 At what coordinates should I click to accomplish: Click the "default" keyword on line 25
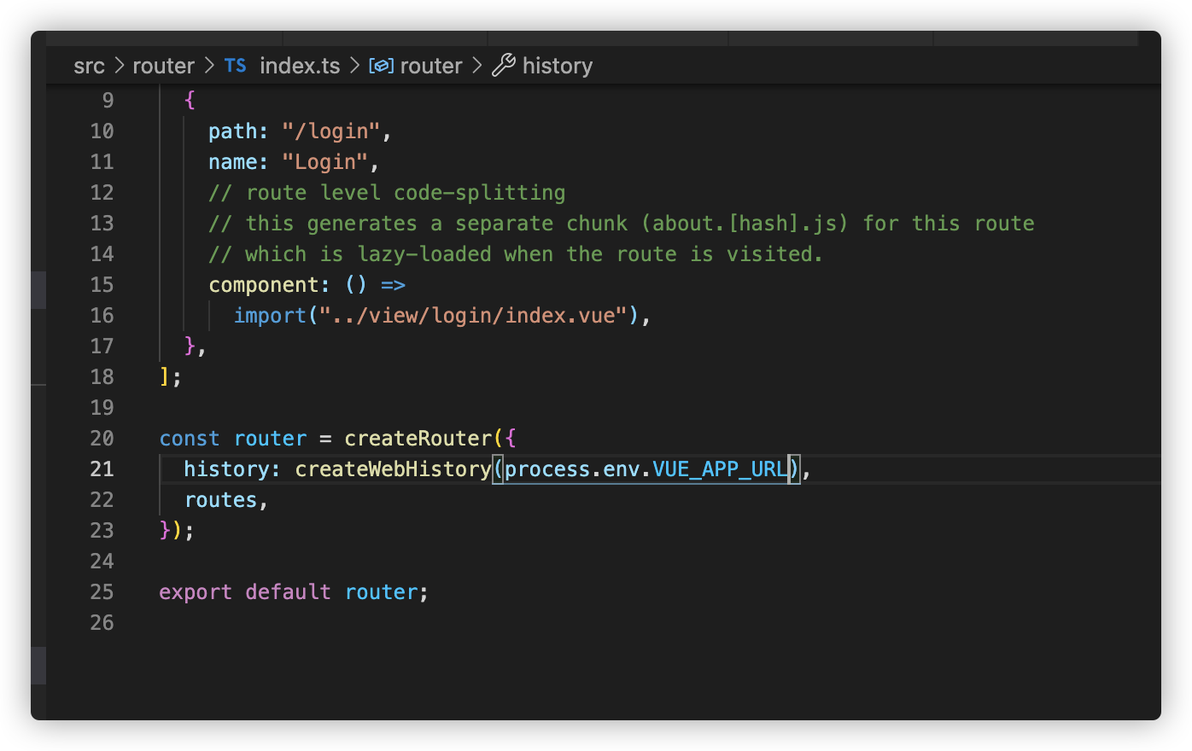pyautogui.click(x=288, y=592)
